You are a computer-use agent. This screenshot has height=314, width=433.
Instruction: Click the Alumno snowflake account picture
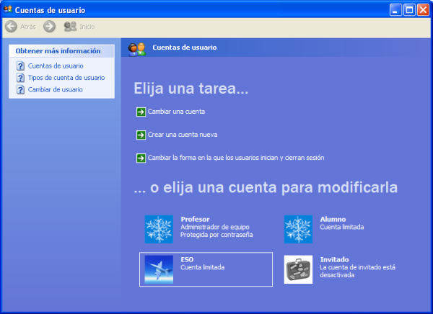pyautogui.click(x=298, y=229)
